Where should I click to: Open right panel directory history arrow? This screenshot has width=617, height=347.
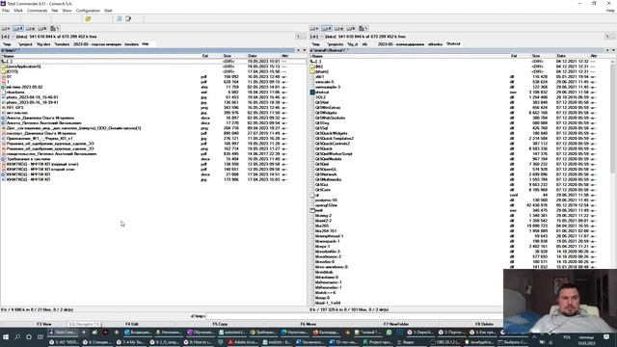click(613, 50)
